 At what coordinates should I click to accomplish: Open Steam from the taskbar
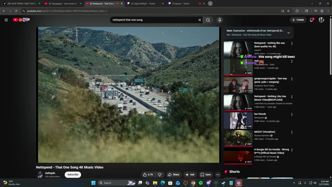click(223, 183)
